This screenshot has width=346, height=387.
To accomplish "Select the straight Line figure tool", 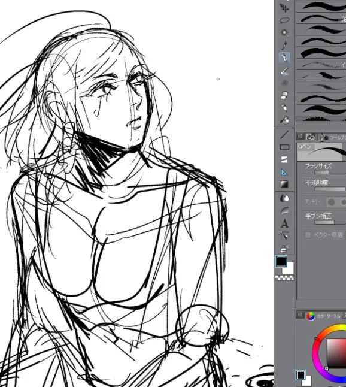I will (284, 135).
